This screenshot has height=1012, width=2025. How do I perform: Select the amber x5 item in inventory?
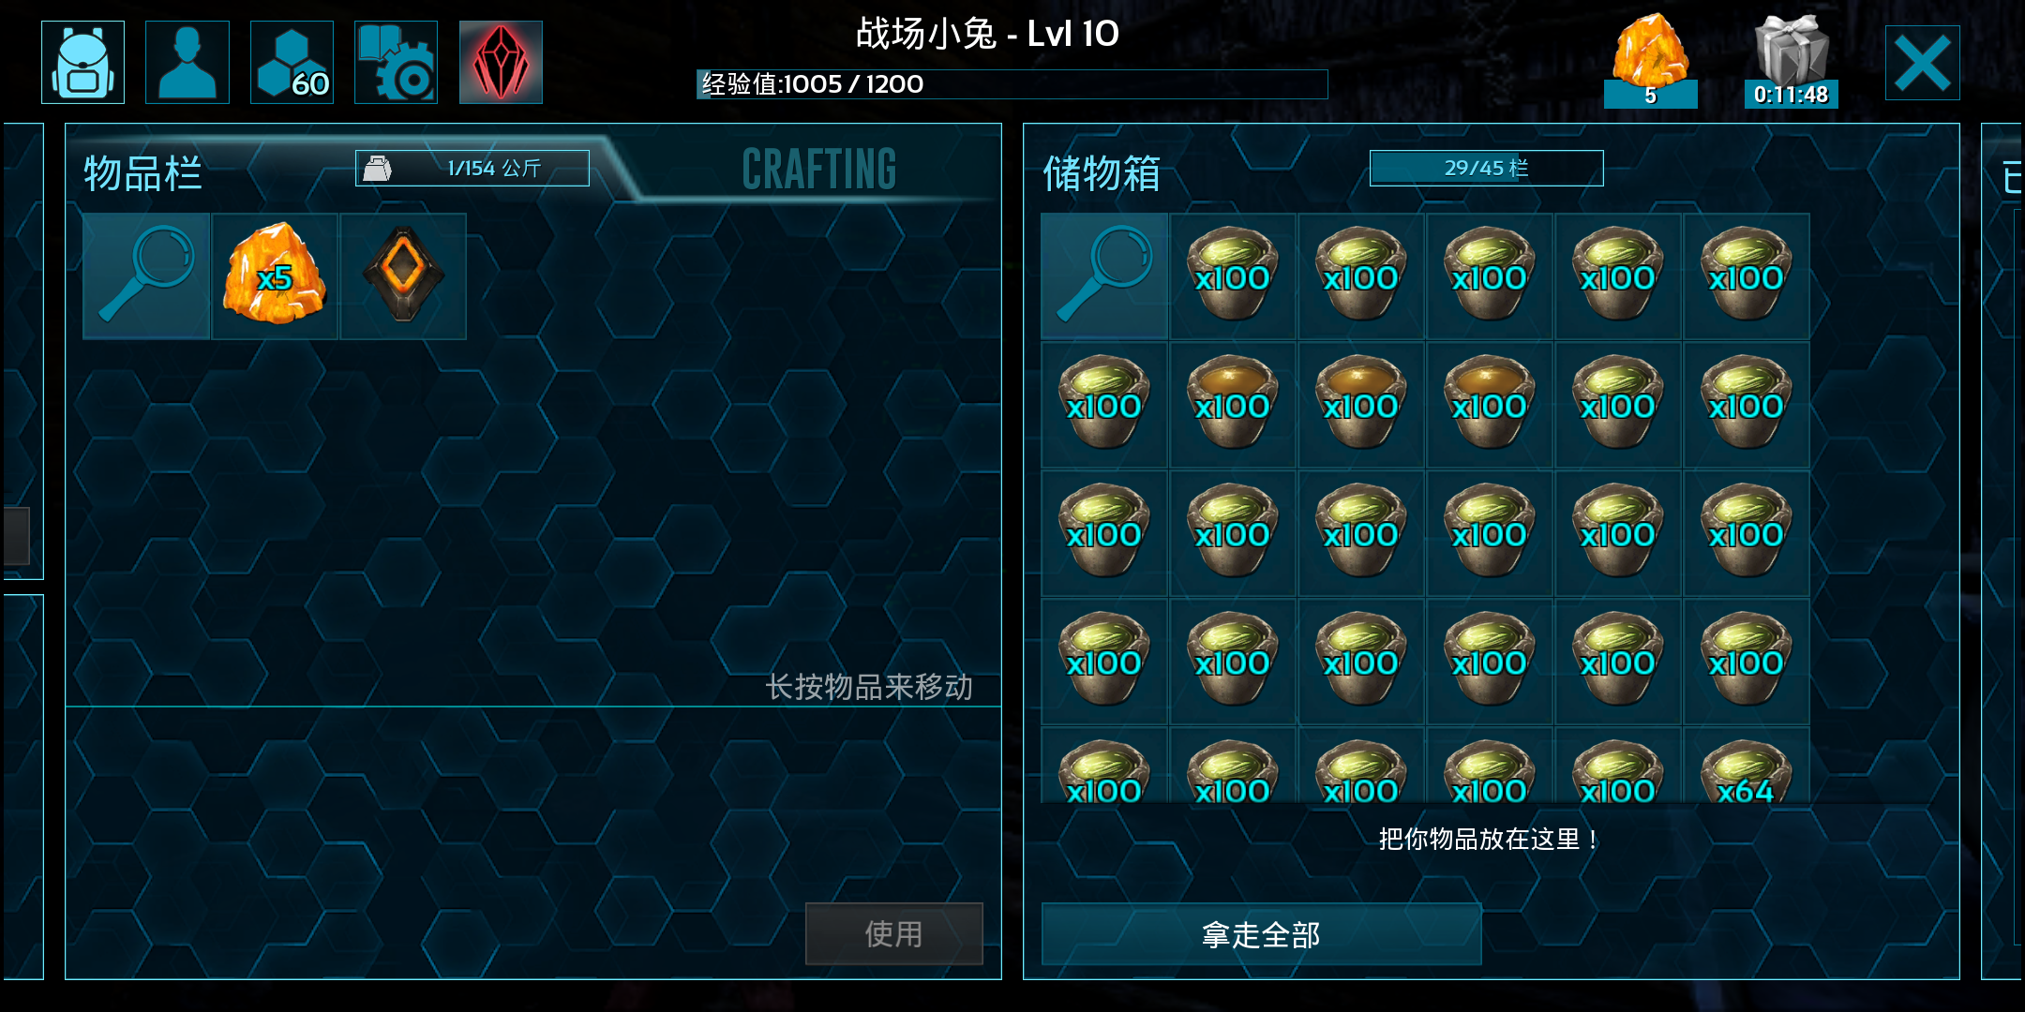pos(275,276)
